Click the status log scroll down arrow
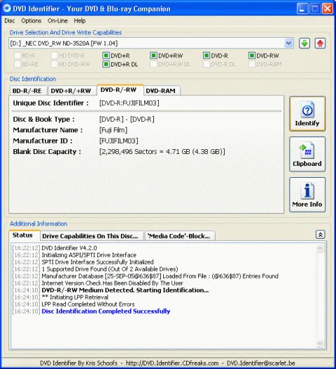 (x=320, y=344)
